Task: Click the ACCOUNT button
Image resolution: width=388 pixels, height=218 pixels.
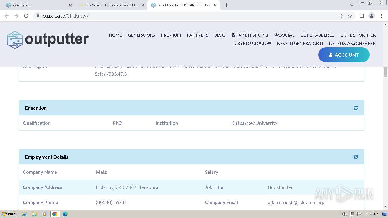Action: [344, 55]
